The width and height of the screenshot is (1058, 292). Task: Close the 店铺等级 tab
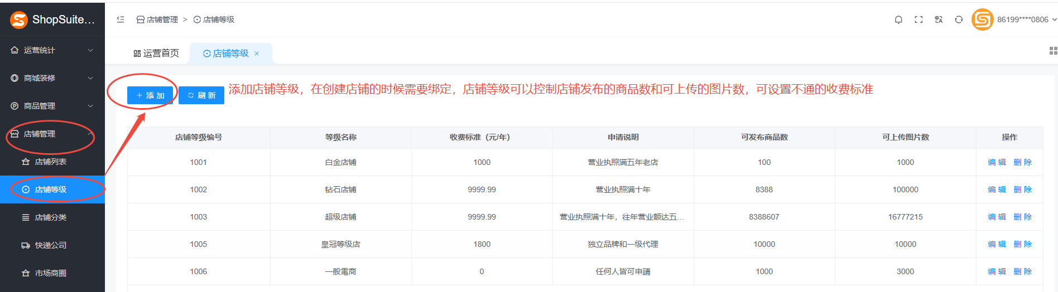point(257,53)
